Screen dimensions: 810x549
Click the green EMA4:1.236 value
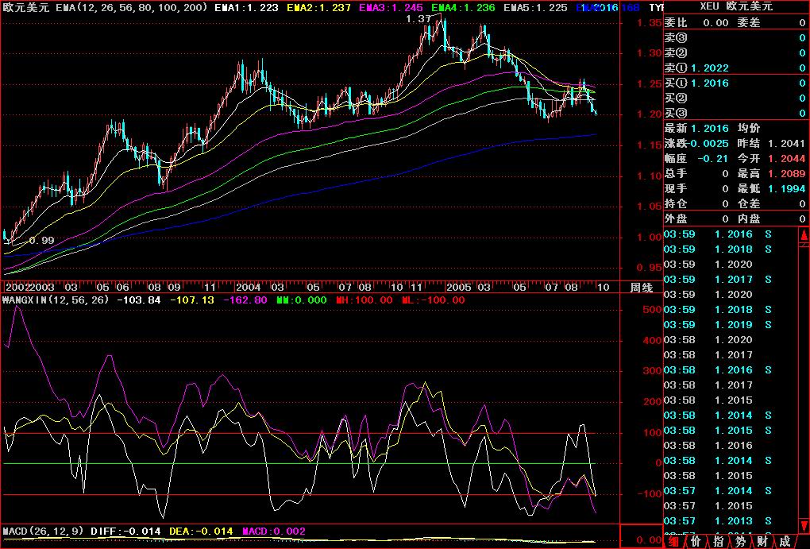463,8
